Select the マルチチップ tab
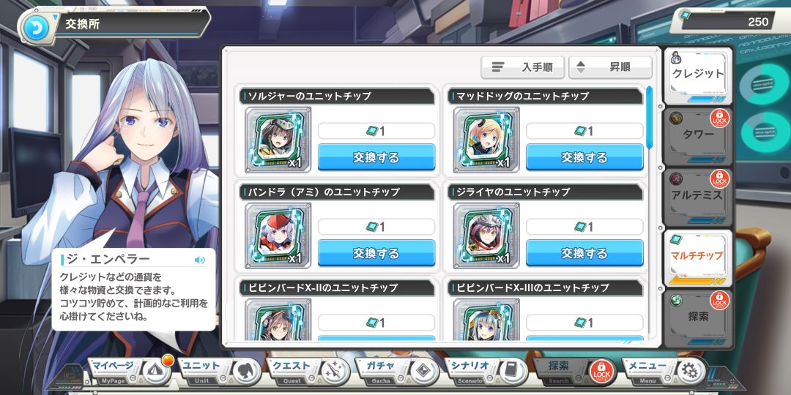 698,257
